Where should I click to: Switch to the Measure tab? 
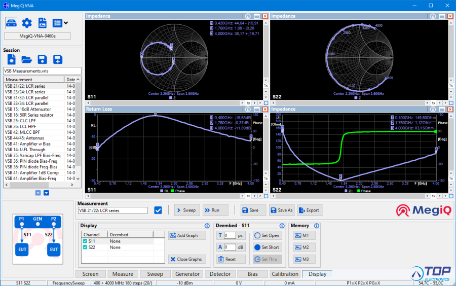(x=123, y=274)
